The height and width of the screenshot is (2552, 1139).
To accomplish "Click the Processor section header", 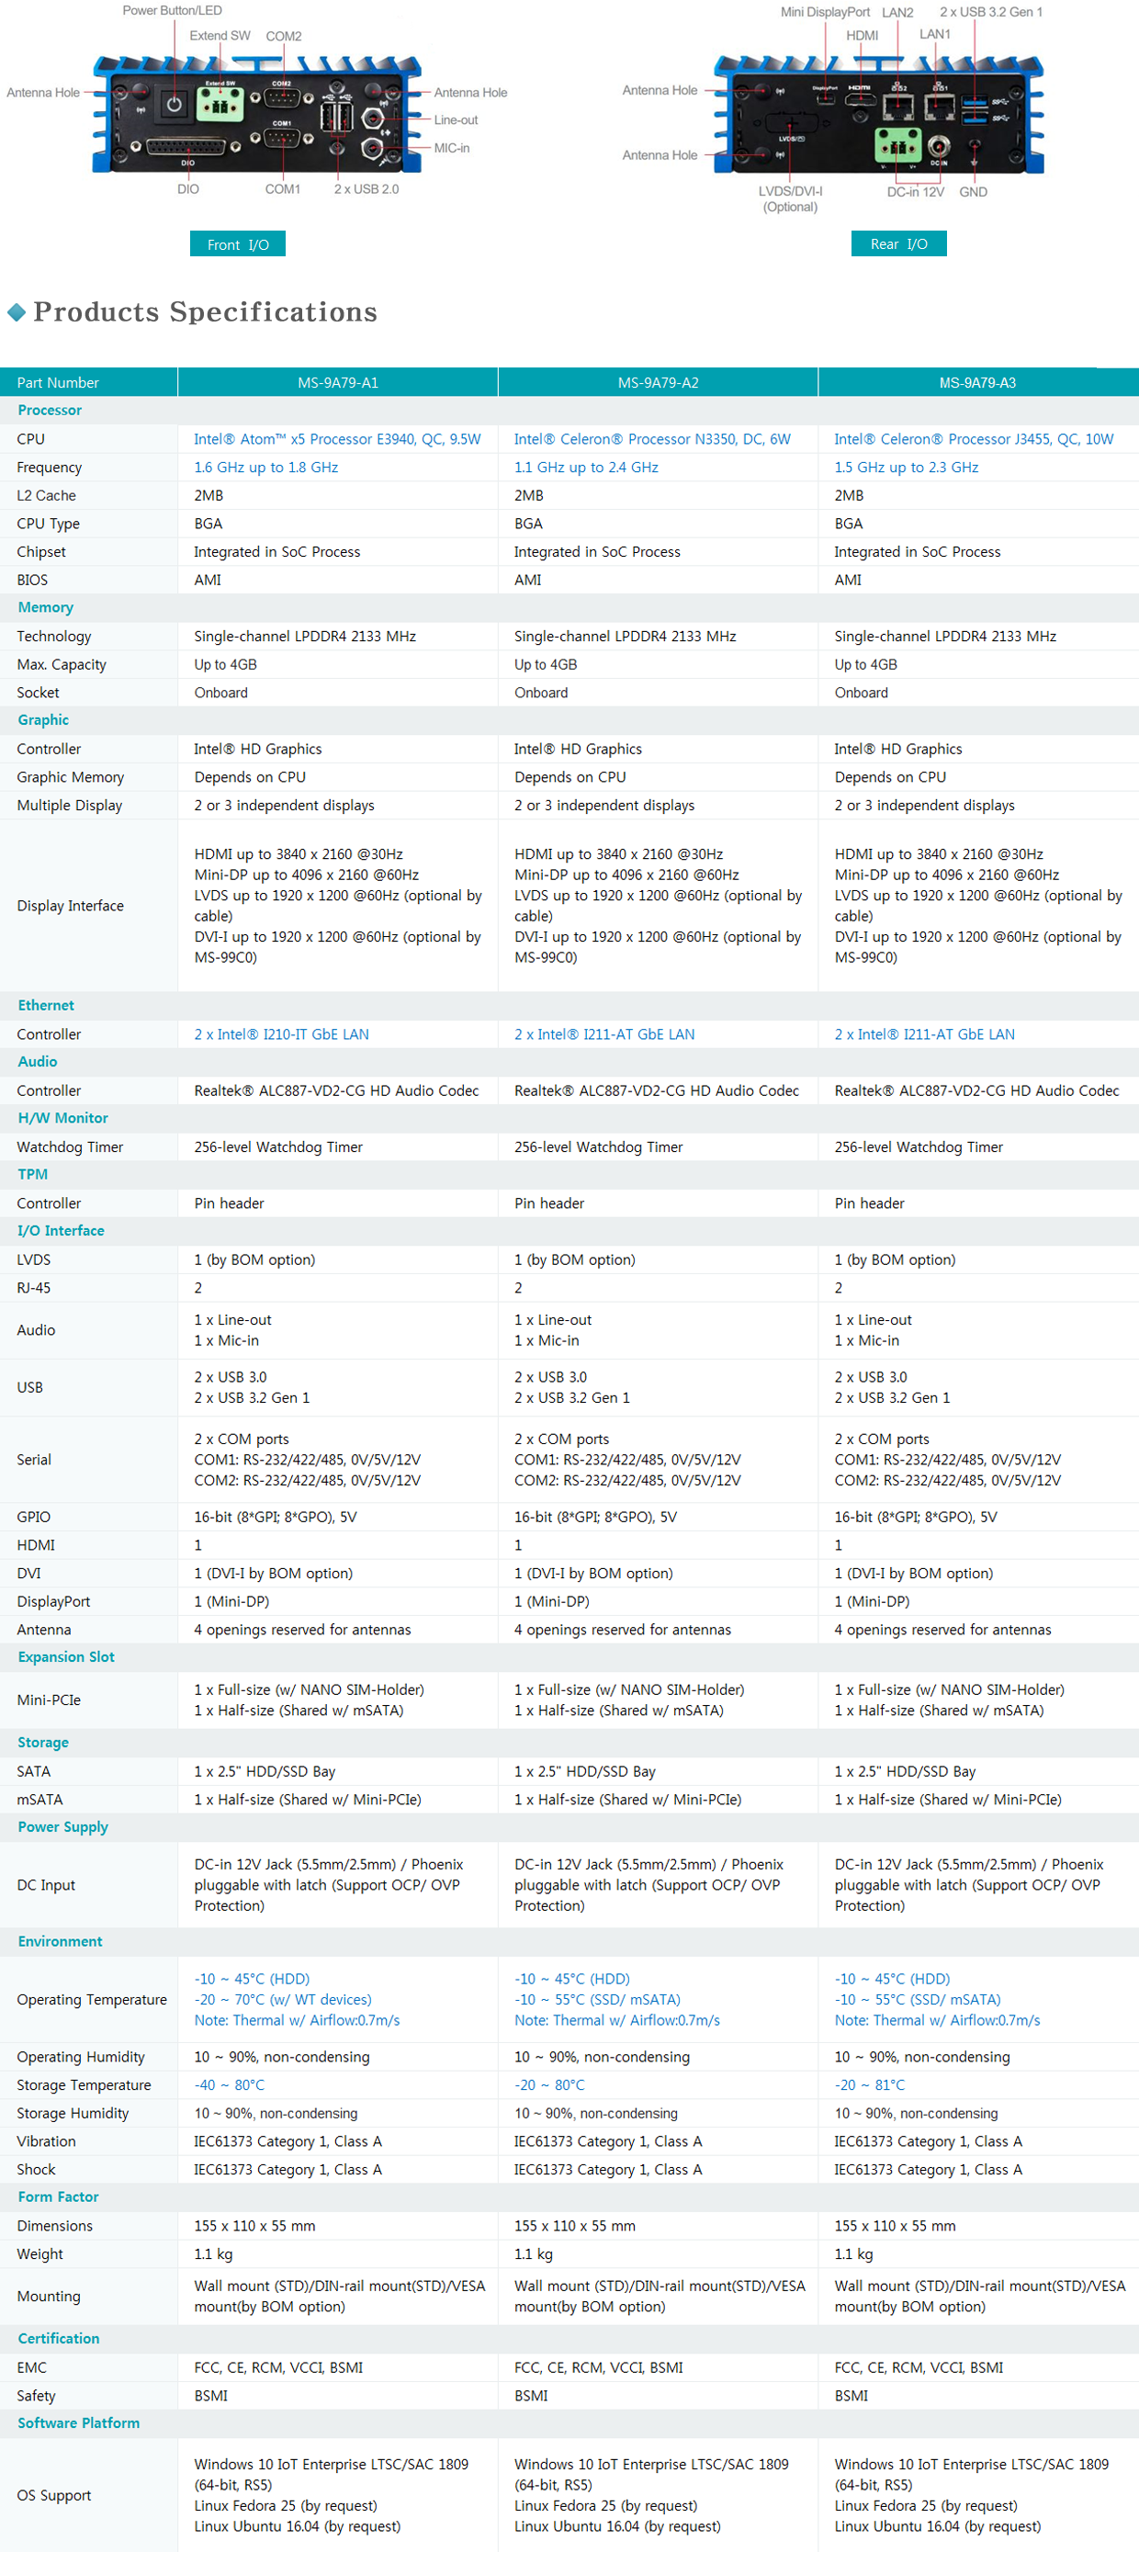I will click(x=50, y=410).
